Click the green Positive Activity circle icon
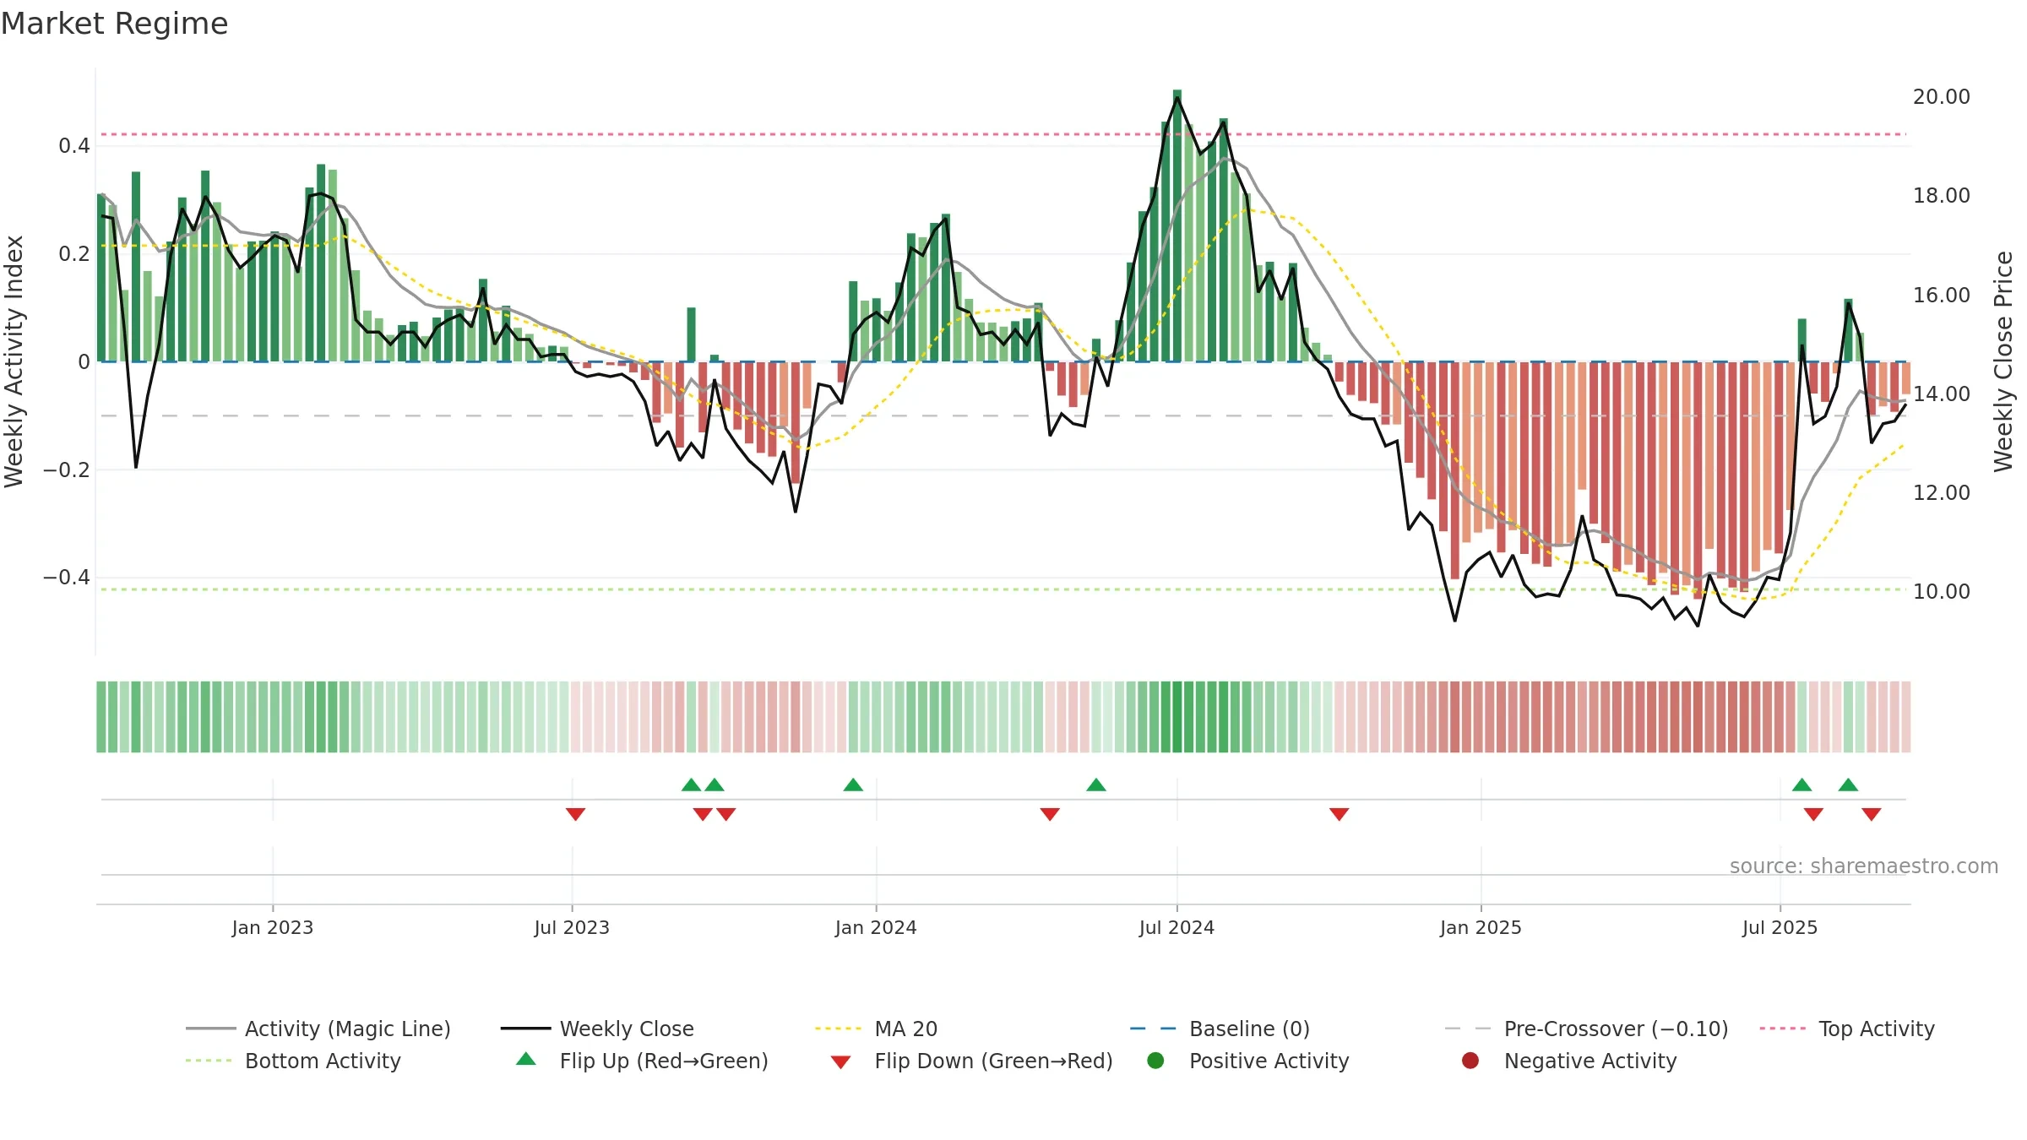The height and width of the screenshot is (1140, 2027). (1155, 1061)
